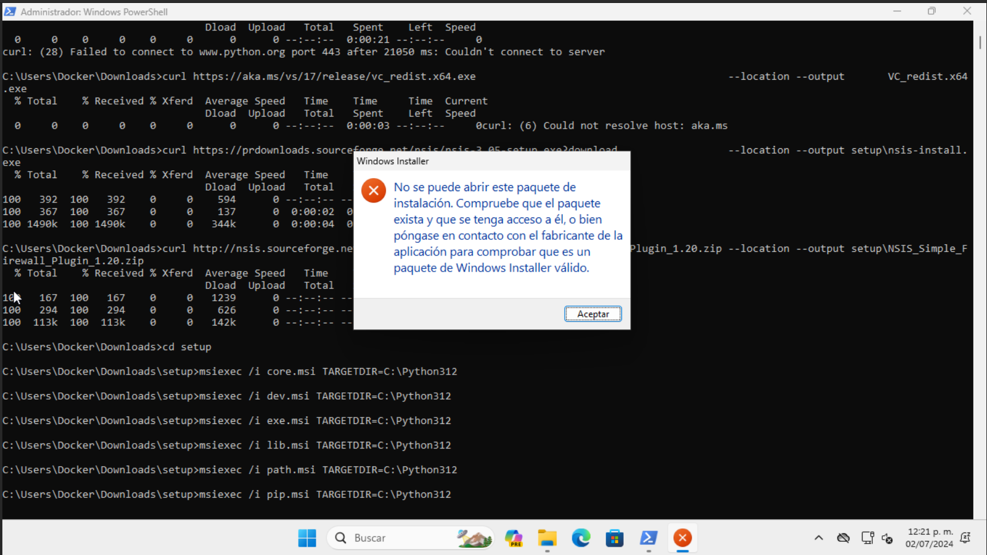The height and width of the screenshot is (555, 987).
Task: Restore down the PowerShell window
Action: point(932,11)
